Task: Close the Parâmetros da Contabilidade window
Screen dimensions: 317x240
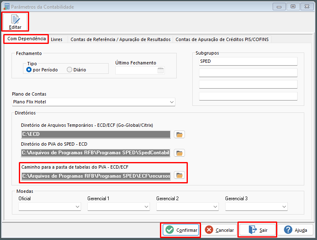Action: (x=307, y=7)
